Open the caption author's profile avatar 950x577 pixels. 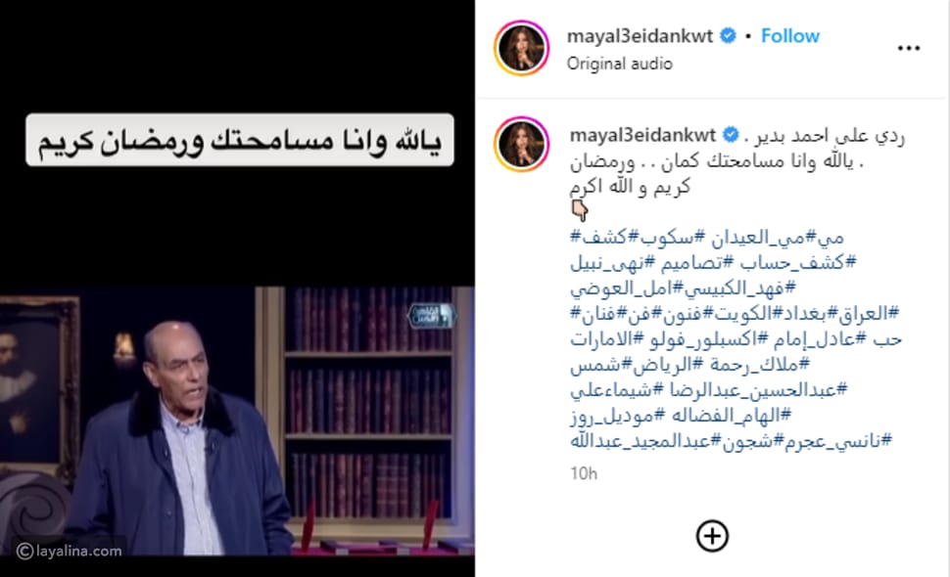pos(521,144)
